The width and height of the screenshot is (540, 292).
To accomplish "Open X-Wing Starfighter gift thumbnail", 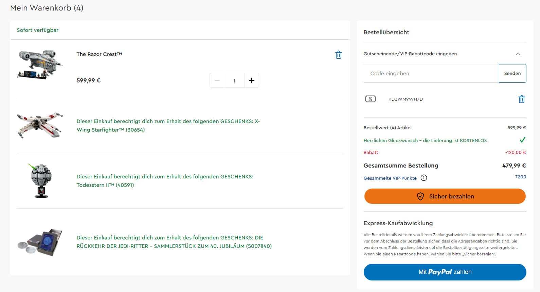I will (x=40, y=125).
